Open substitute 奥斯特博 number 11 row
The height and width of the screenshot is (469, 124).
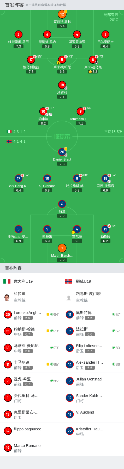click(x=93, y=315)
